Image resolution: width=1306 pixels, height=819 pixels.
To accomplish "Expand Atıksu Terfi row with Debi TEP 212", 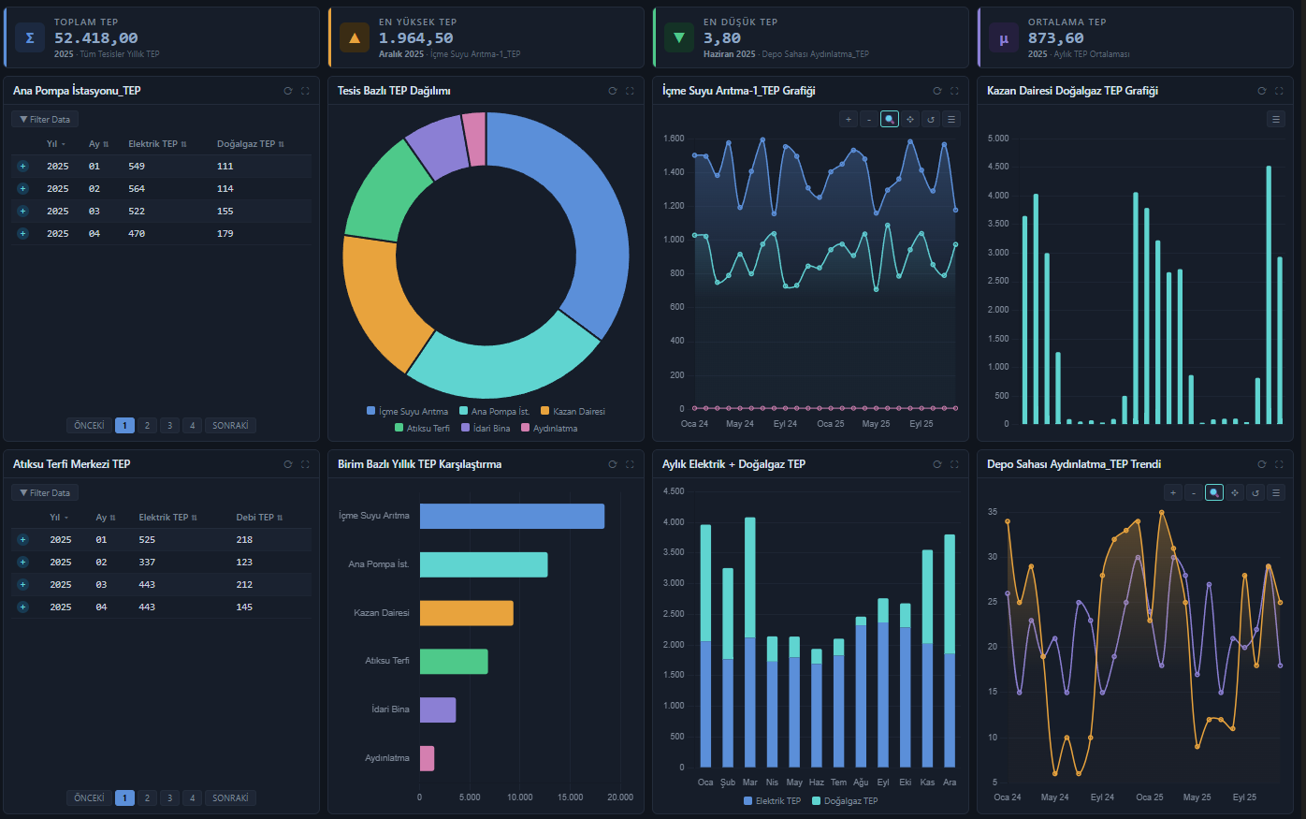I will tap(22, 585).
